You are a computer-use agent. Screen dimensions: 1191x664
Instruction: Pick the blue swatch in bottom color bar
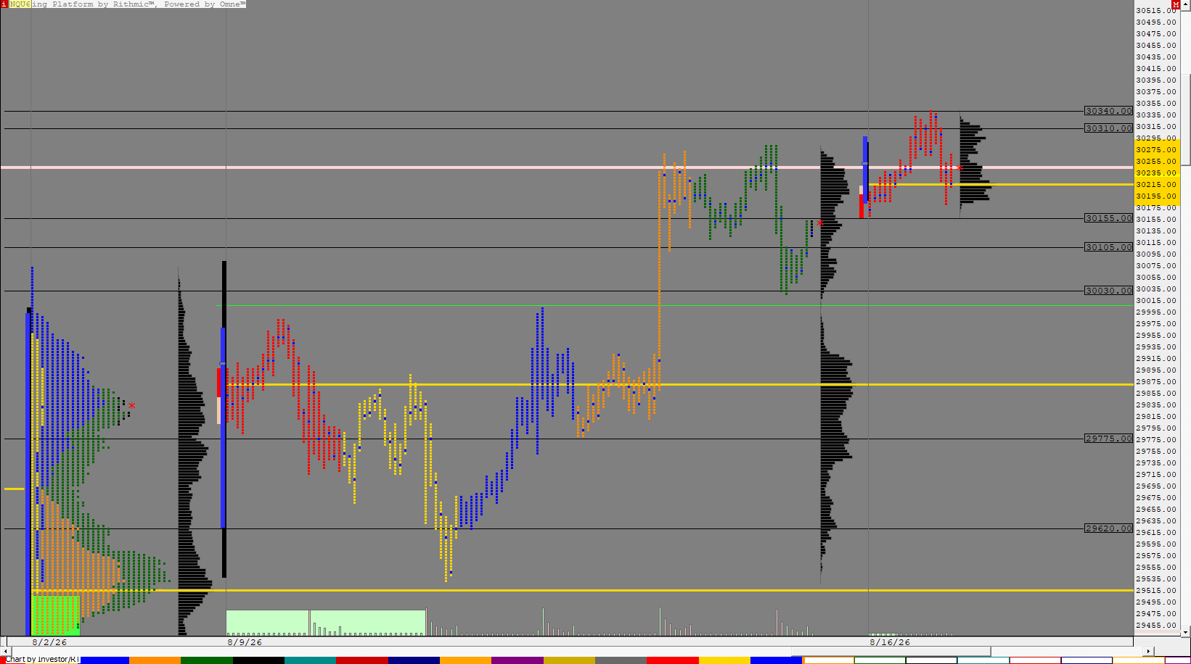(103, 660)
